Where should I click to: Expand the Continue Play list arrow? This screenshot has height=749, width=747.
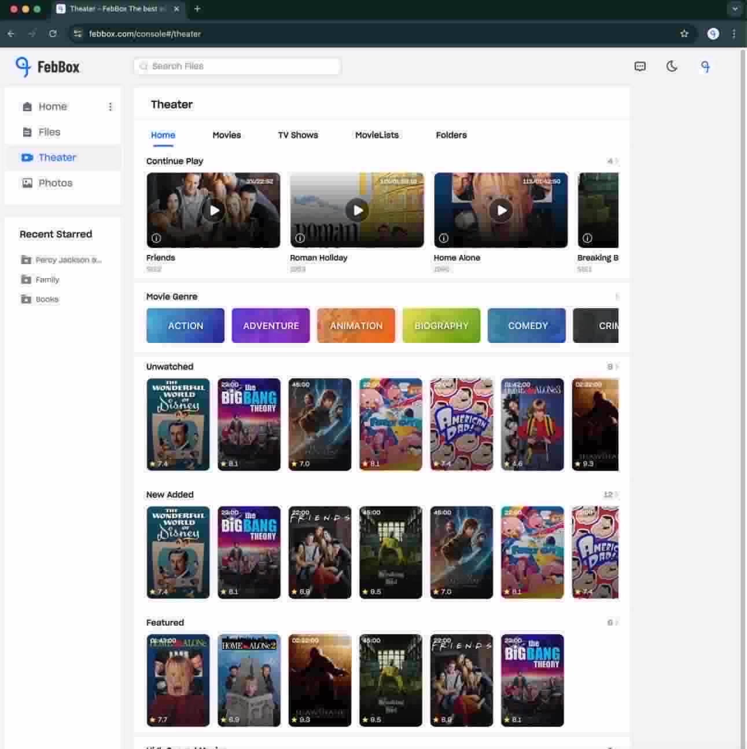pyautogui.click(x=617, y=161)
